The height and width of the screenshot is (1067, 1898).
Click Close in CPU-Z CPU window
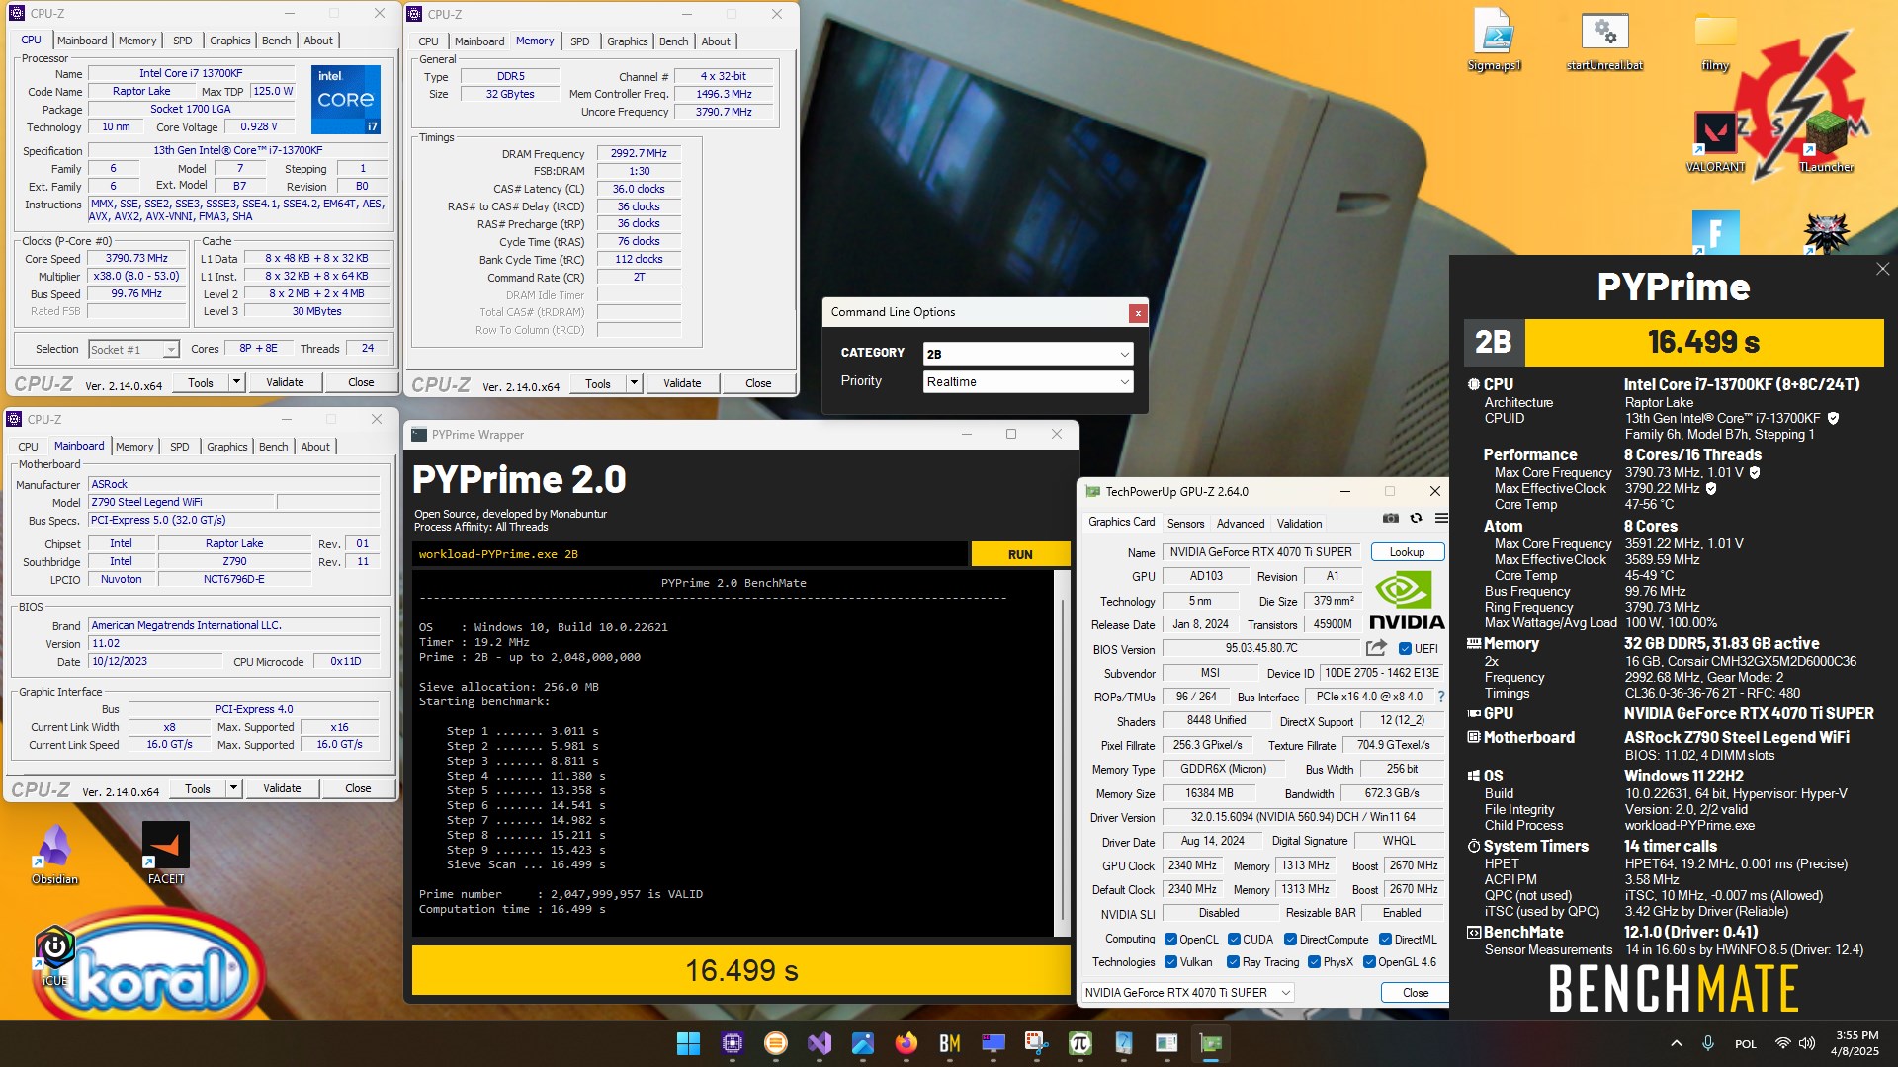(x=361, y=382)
